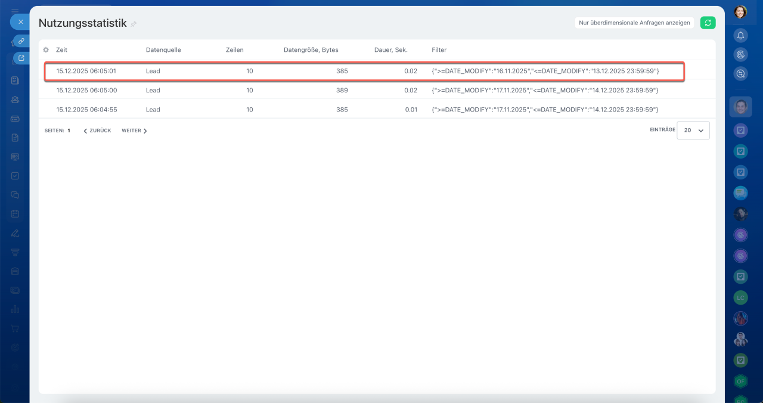Copy link via the chain icon
763x403 pixels.
[x=21, y=41]
